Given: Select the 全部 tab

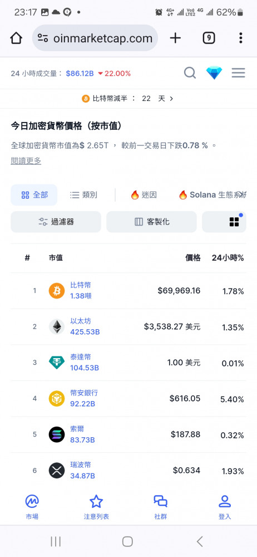Looking at the screenshot, I should coord(34,194).
